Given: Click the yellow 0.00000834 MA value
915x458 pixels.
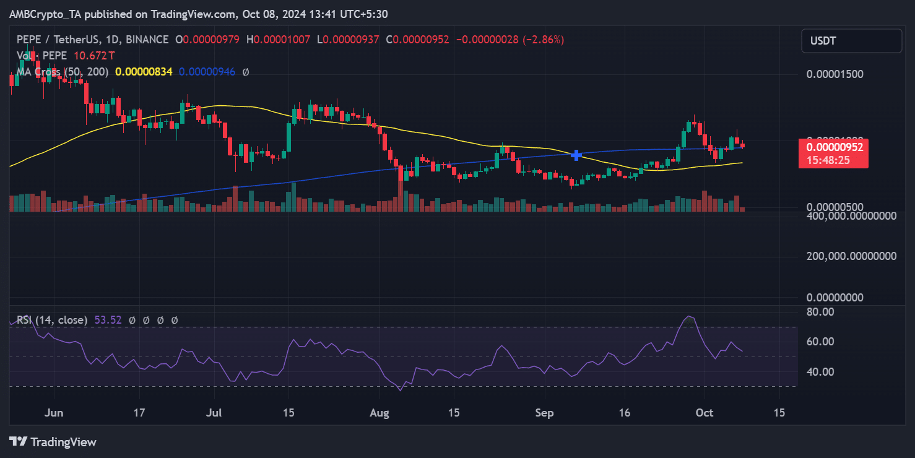Looking at the screenshot, I should pos(144,72).
